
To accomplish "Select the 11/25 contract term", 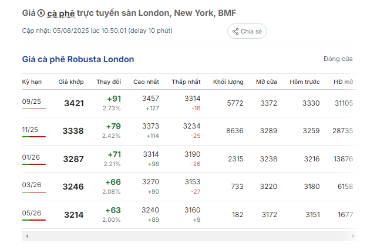I will pos(30,130).
